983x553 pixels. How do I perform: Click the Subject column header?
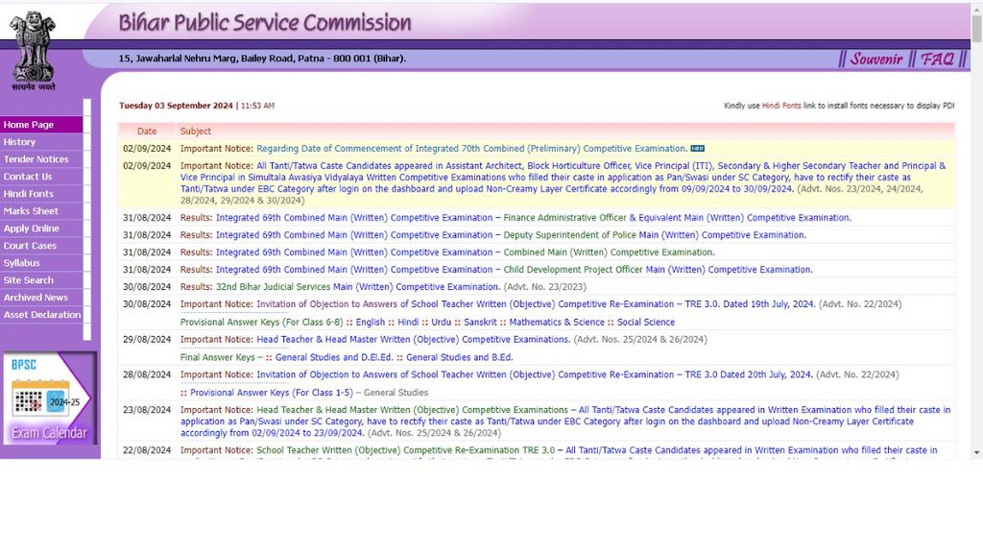196,131
